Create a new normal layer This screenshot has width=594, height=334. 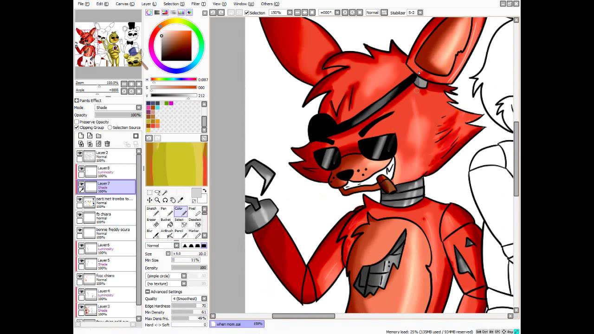pyautogui.click(x=81, y=136)
